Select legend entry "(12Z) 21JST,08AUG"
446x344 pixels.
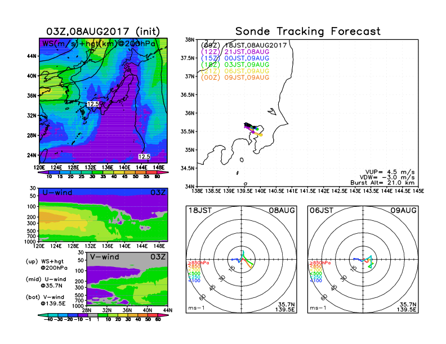[235, 52]
